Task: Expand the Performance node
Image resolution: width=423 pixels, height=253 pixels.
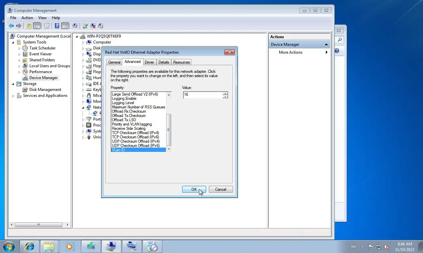Action: click(19, 72)
